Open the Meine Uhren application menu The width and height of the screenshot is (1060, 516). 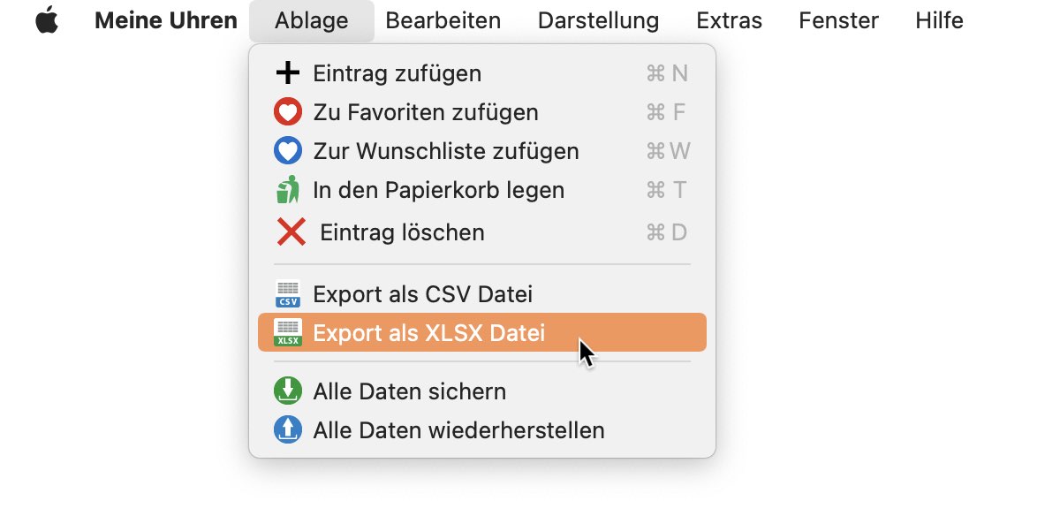coord(166,20)
